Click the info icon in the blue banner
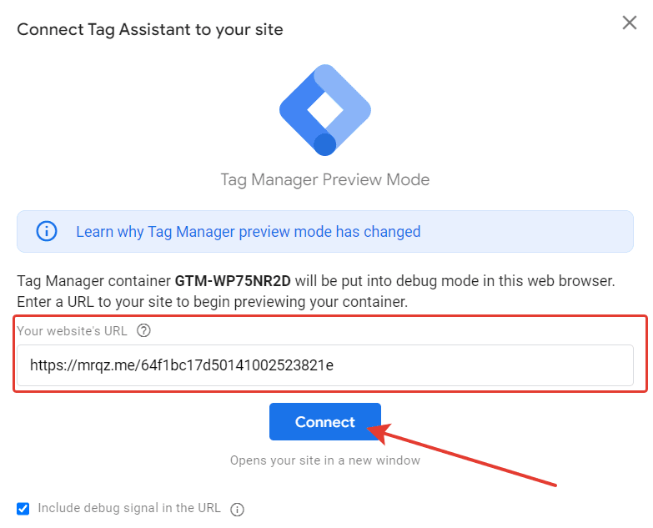 47,231
